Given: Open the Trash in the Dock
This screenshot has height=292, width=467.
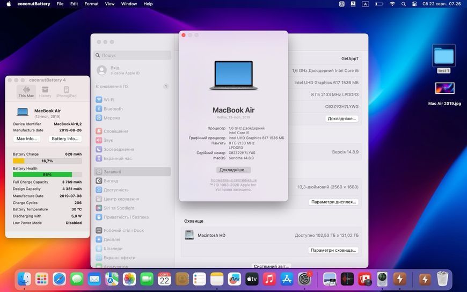Looking at the screenshot, I should pyautogui.click(x=442, y=279).
